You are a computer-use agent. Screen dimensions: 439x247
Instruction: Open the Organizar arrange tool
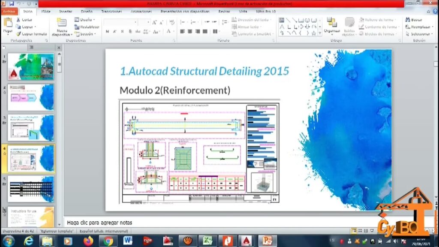pos(331,23)
